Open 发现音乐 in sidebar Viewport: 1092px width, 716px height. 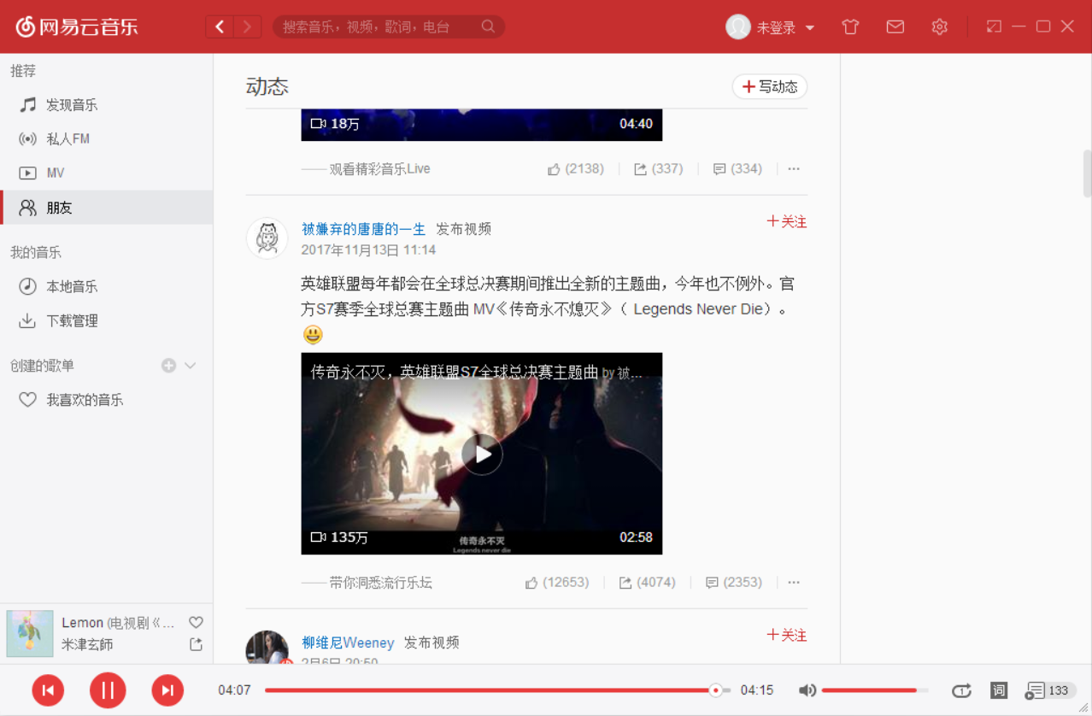coord(106,105)
